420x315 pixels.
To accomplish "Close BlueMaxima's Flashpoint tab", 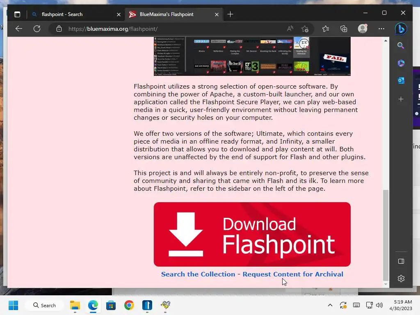I will pos(217,14).
